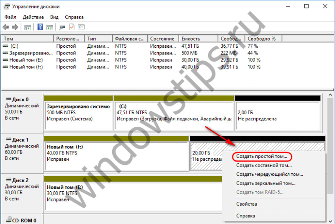This screenshot has height=224, width=335.
Task: Click the list settings icon in the toolbar
Action: coord(81,27)
